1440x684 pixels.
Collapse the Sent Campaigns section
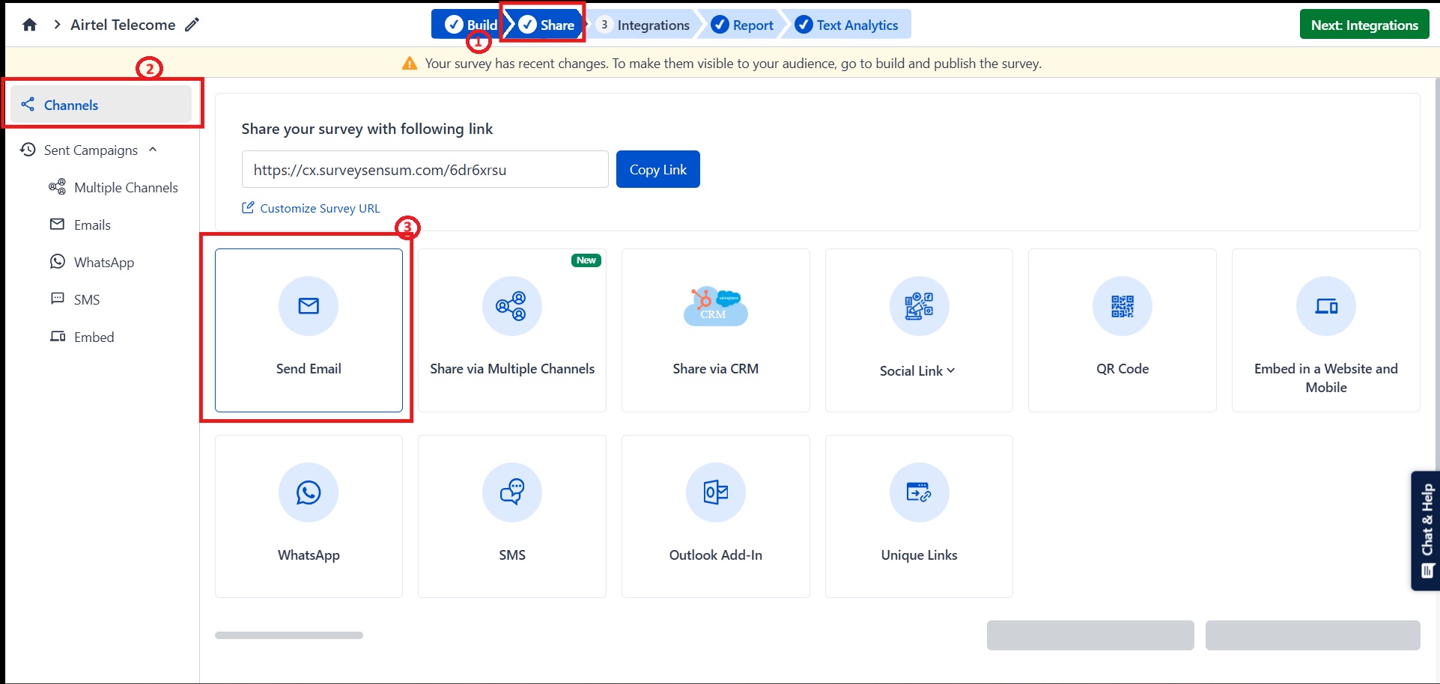point(153,150)
